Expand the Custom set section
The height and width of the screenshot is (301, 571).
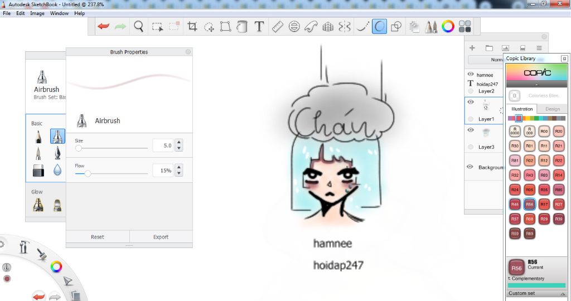click(x=537, y=293)
